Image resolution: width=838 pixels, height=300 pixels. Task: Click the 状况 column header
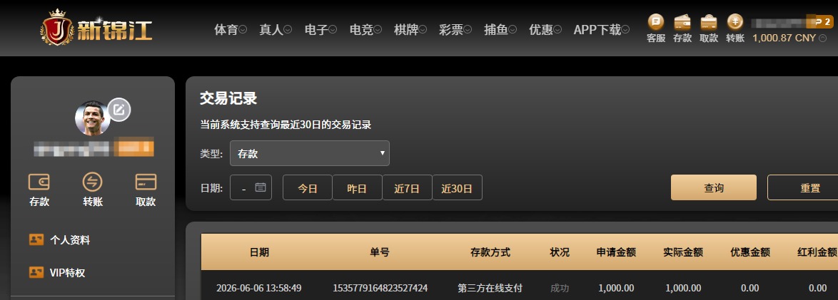pyautogui.click(x=560, y=252)
